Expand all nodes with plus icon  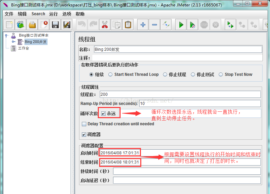[143, 25]
